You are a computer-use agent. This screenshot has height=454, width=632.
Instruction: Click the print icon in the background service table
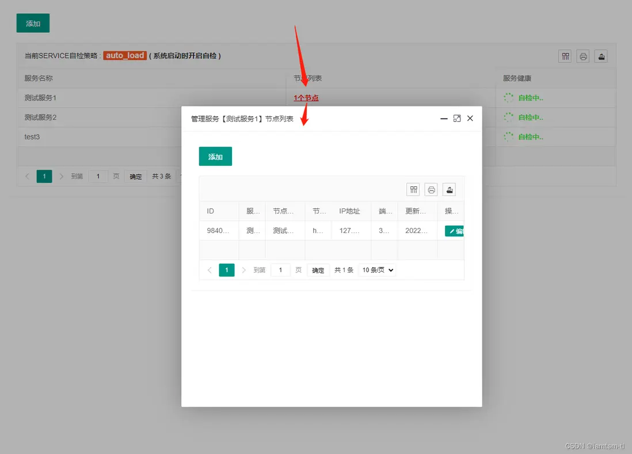[583, 56]
